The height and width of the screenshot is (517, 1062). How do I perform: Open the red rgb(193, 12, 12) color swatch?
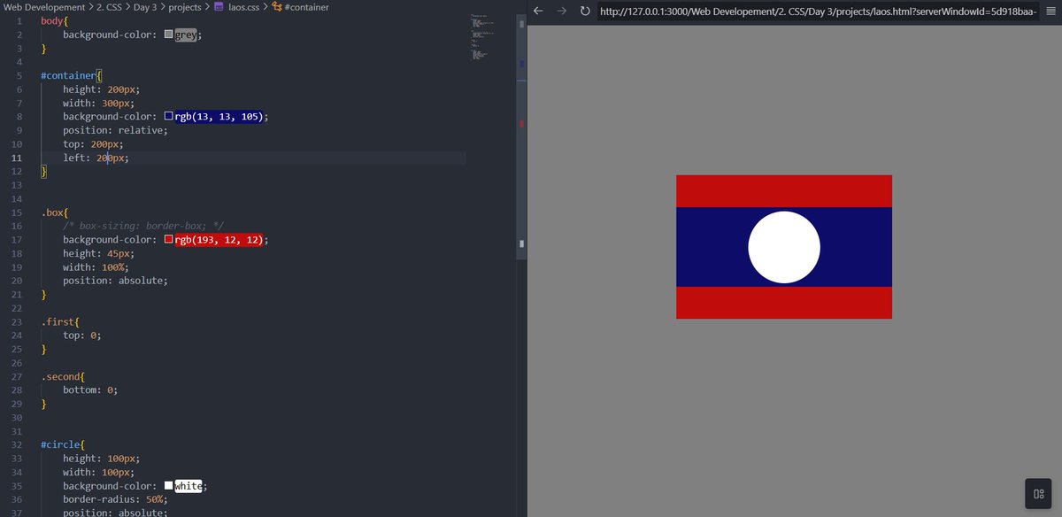click(169, 240)
